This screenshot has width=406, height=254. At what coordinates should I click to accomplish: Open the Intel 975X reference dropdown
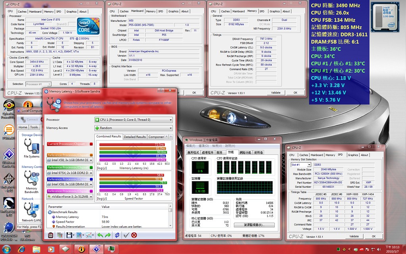pyautogui.click(x=70, y=173)
